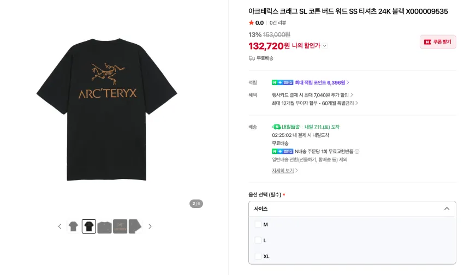Click the next thumbnail arrow
Screen dimensions: 464x275
(x=150, y=226)
